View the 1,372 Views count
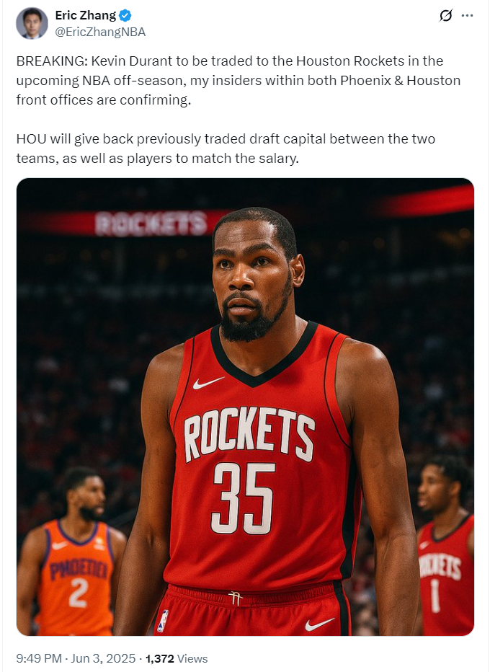The height and width of the screenshot is (672, 490). 177,658
